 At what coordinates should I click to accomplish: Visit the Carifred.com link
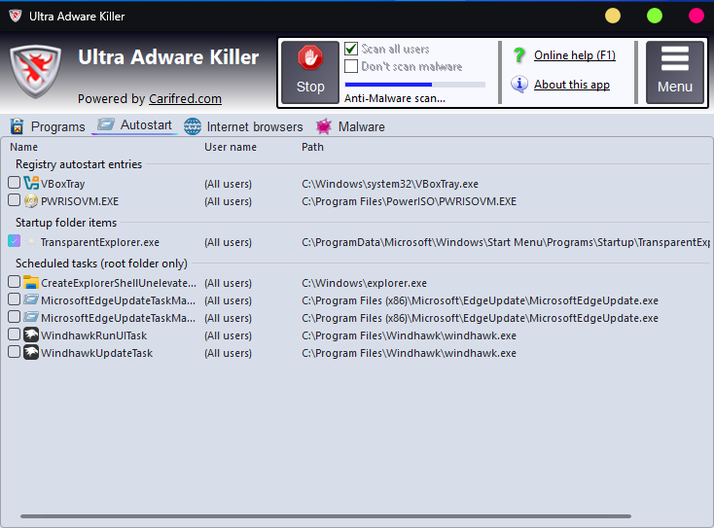(185, 99)
